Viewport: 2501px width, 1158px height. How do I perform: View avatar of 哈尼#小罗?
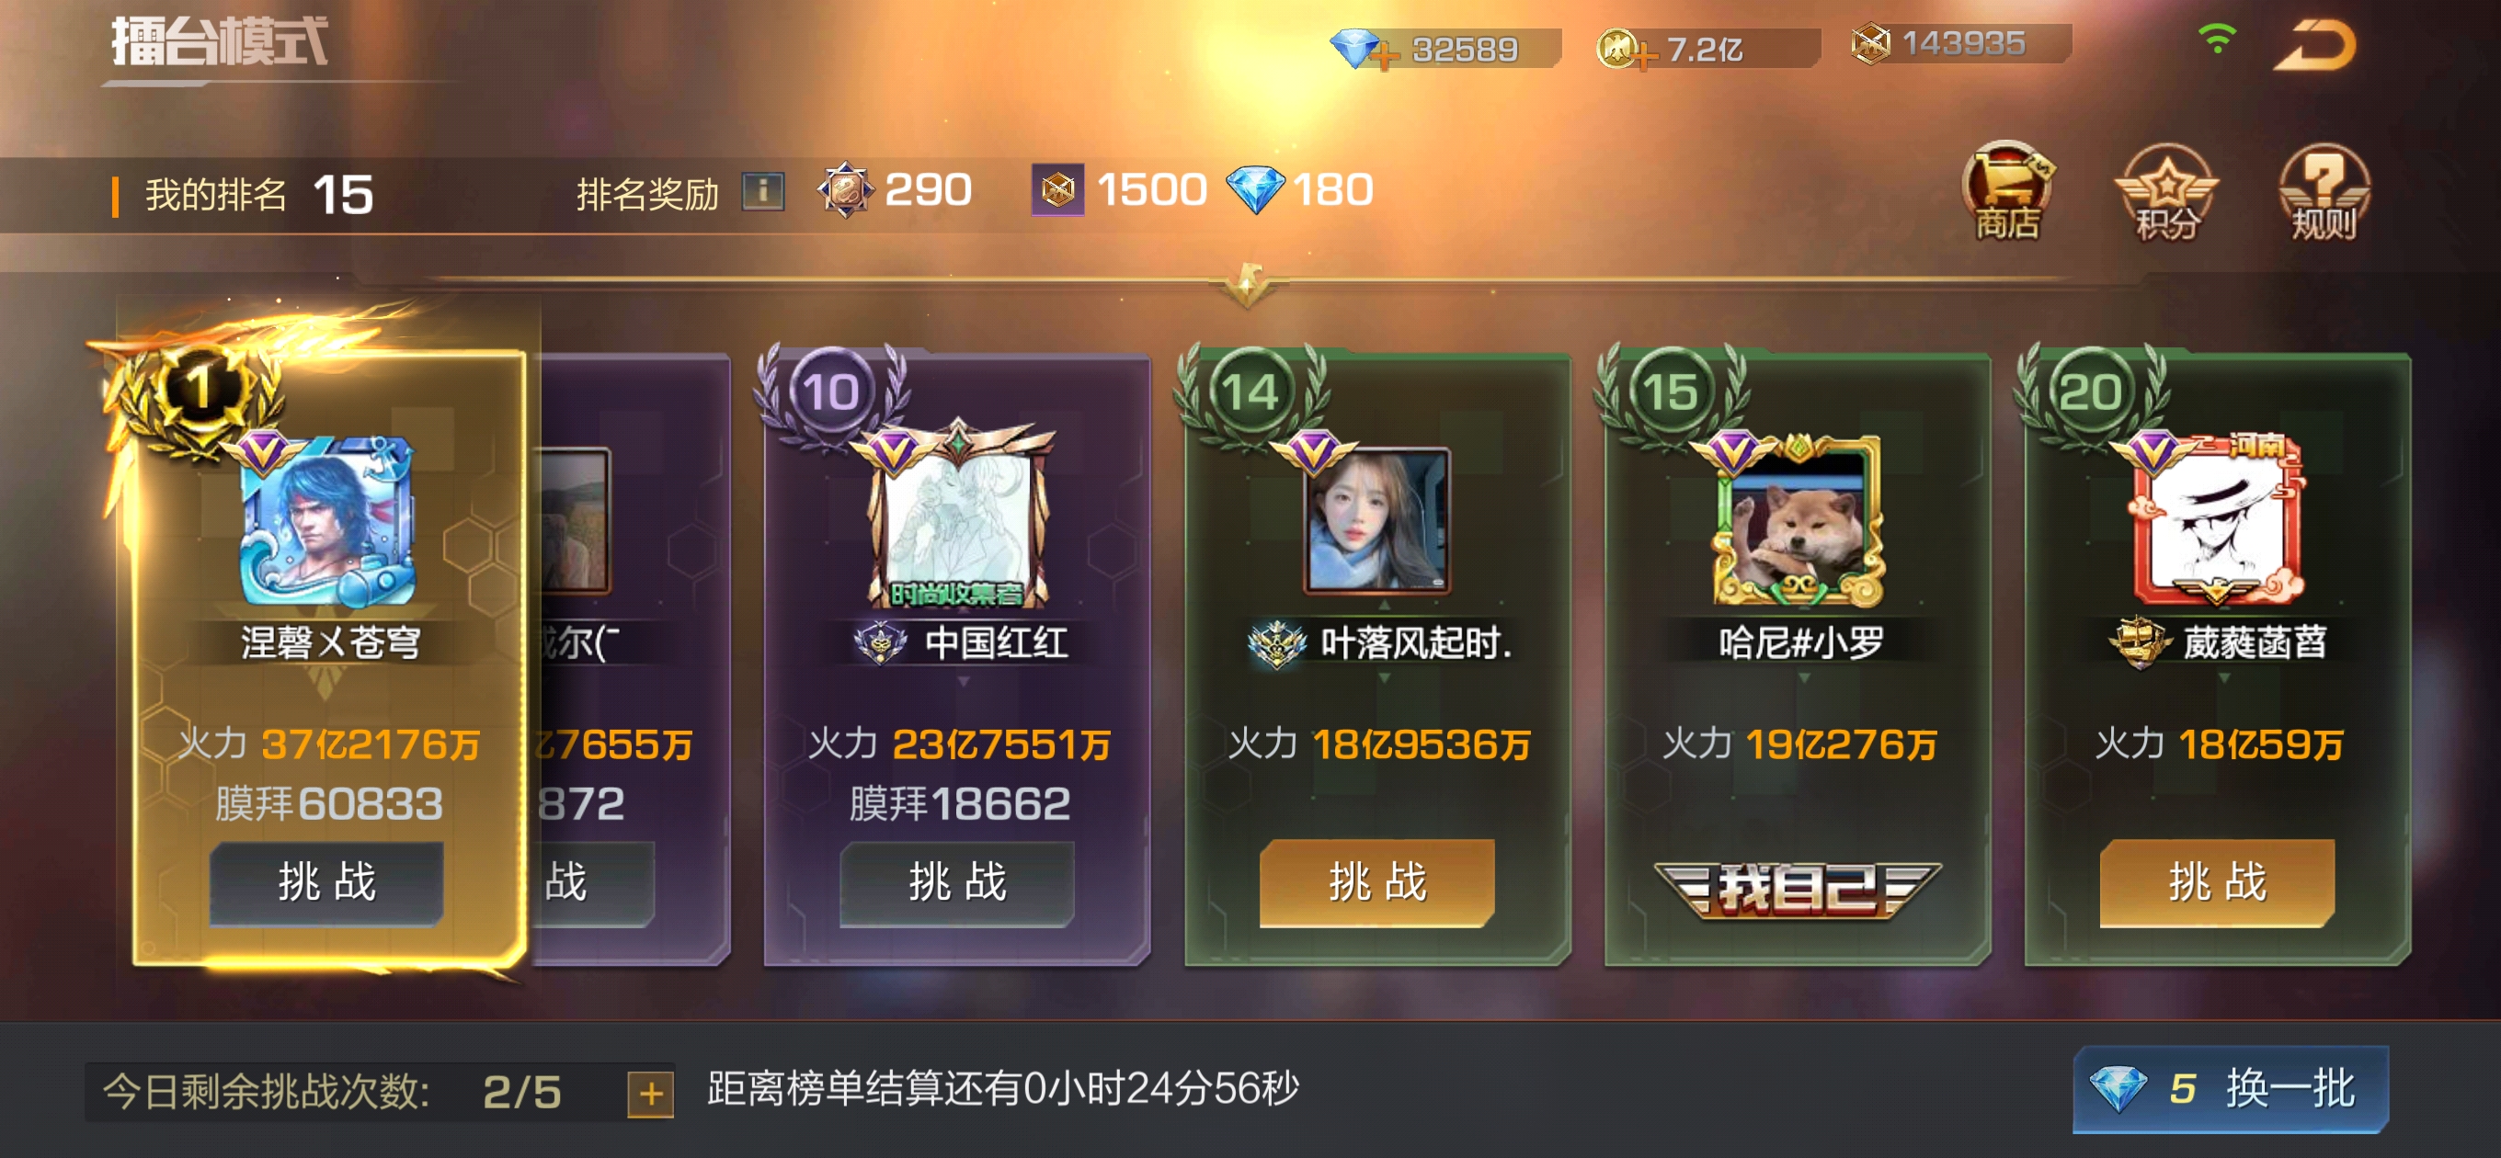tap(1797, 521)
